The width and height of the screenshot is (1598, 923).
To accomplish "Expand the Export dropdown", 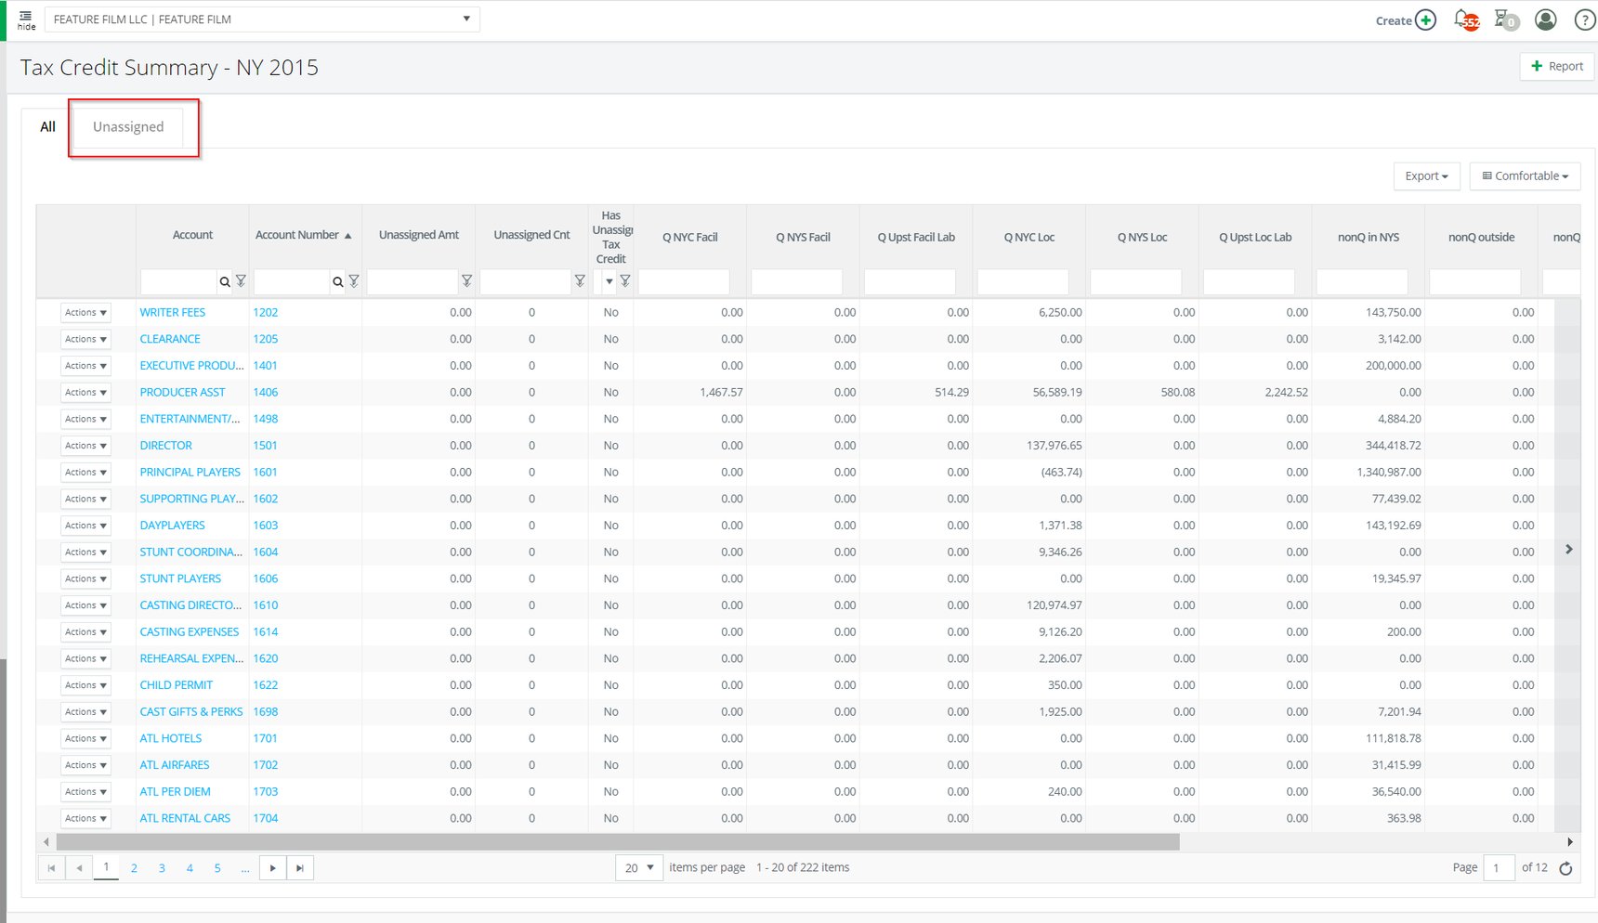I will coord(1426,176).
